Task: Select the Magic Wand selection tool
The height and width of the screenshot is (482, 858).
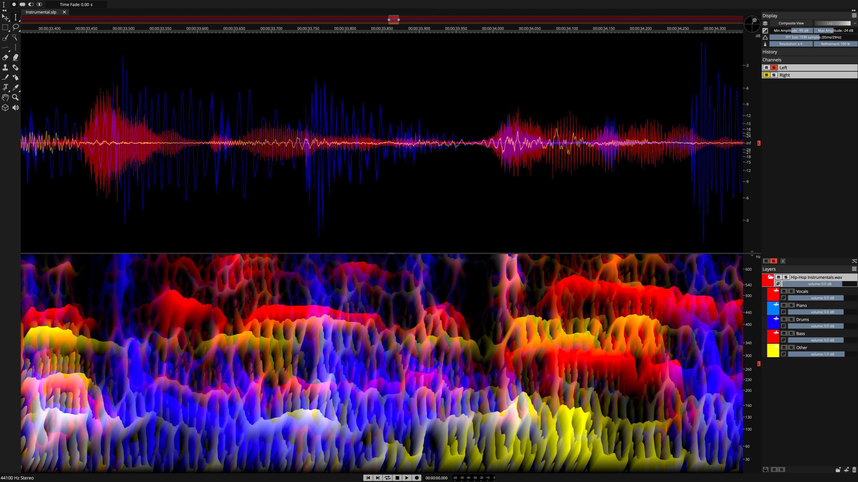Action: (x=15, y=37)
